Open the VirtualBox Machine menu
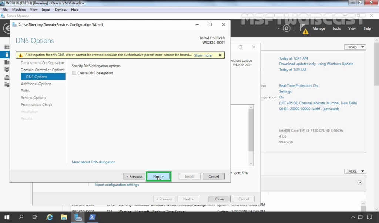379x223 pixels. coord(19,9)
